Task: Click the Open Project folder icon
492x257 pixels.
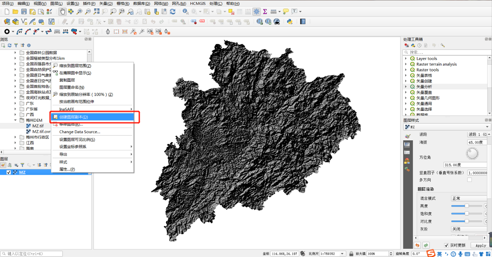Action: click(x=16, y=12)
